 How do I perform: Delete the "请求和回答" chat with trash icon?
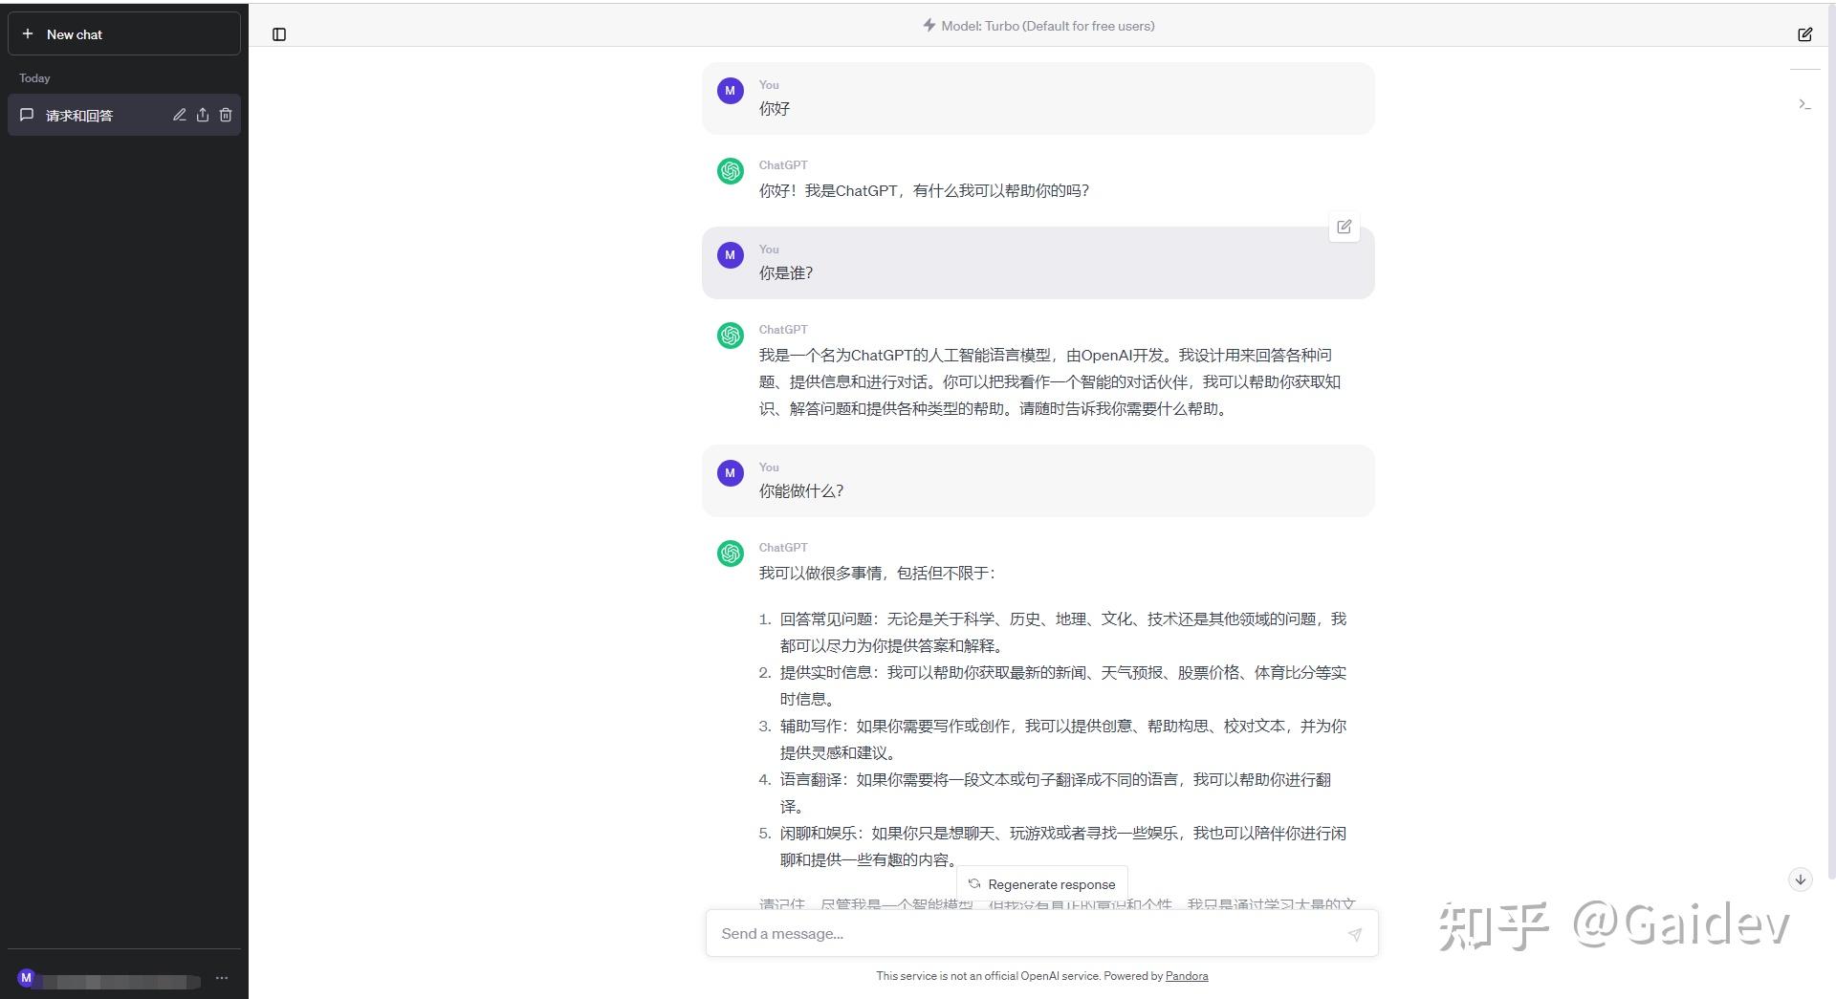coord(226,115)
